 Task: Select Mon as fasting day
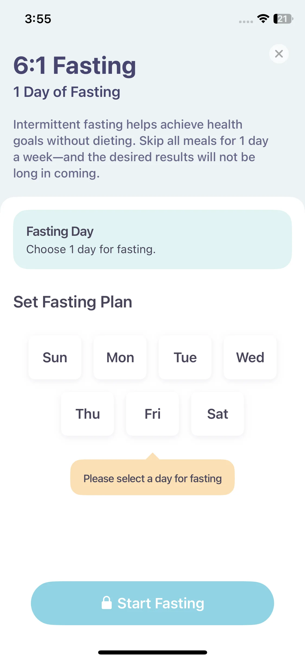click(120, 357)
